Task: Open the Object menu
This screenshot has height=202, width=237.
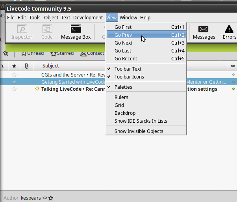Action: click(x=51, y=18)
